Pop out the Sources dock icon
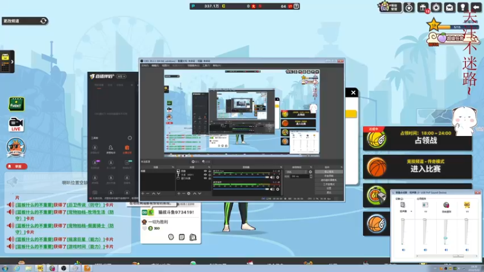The image size is (484, 272). click(x=209, y=167)
